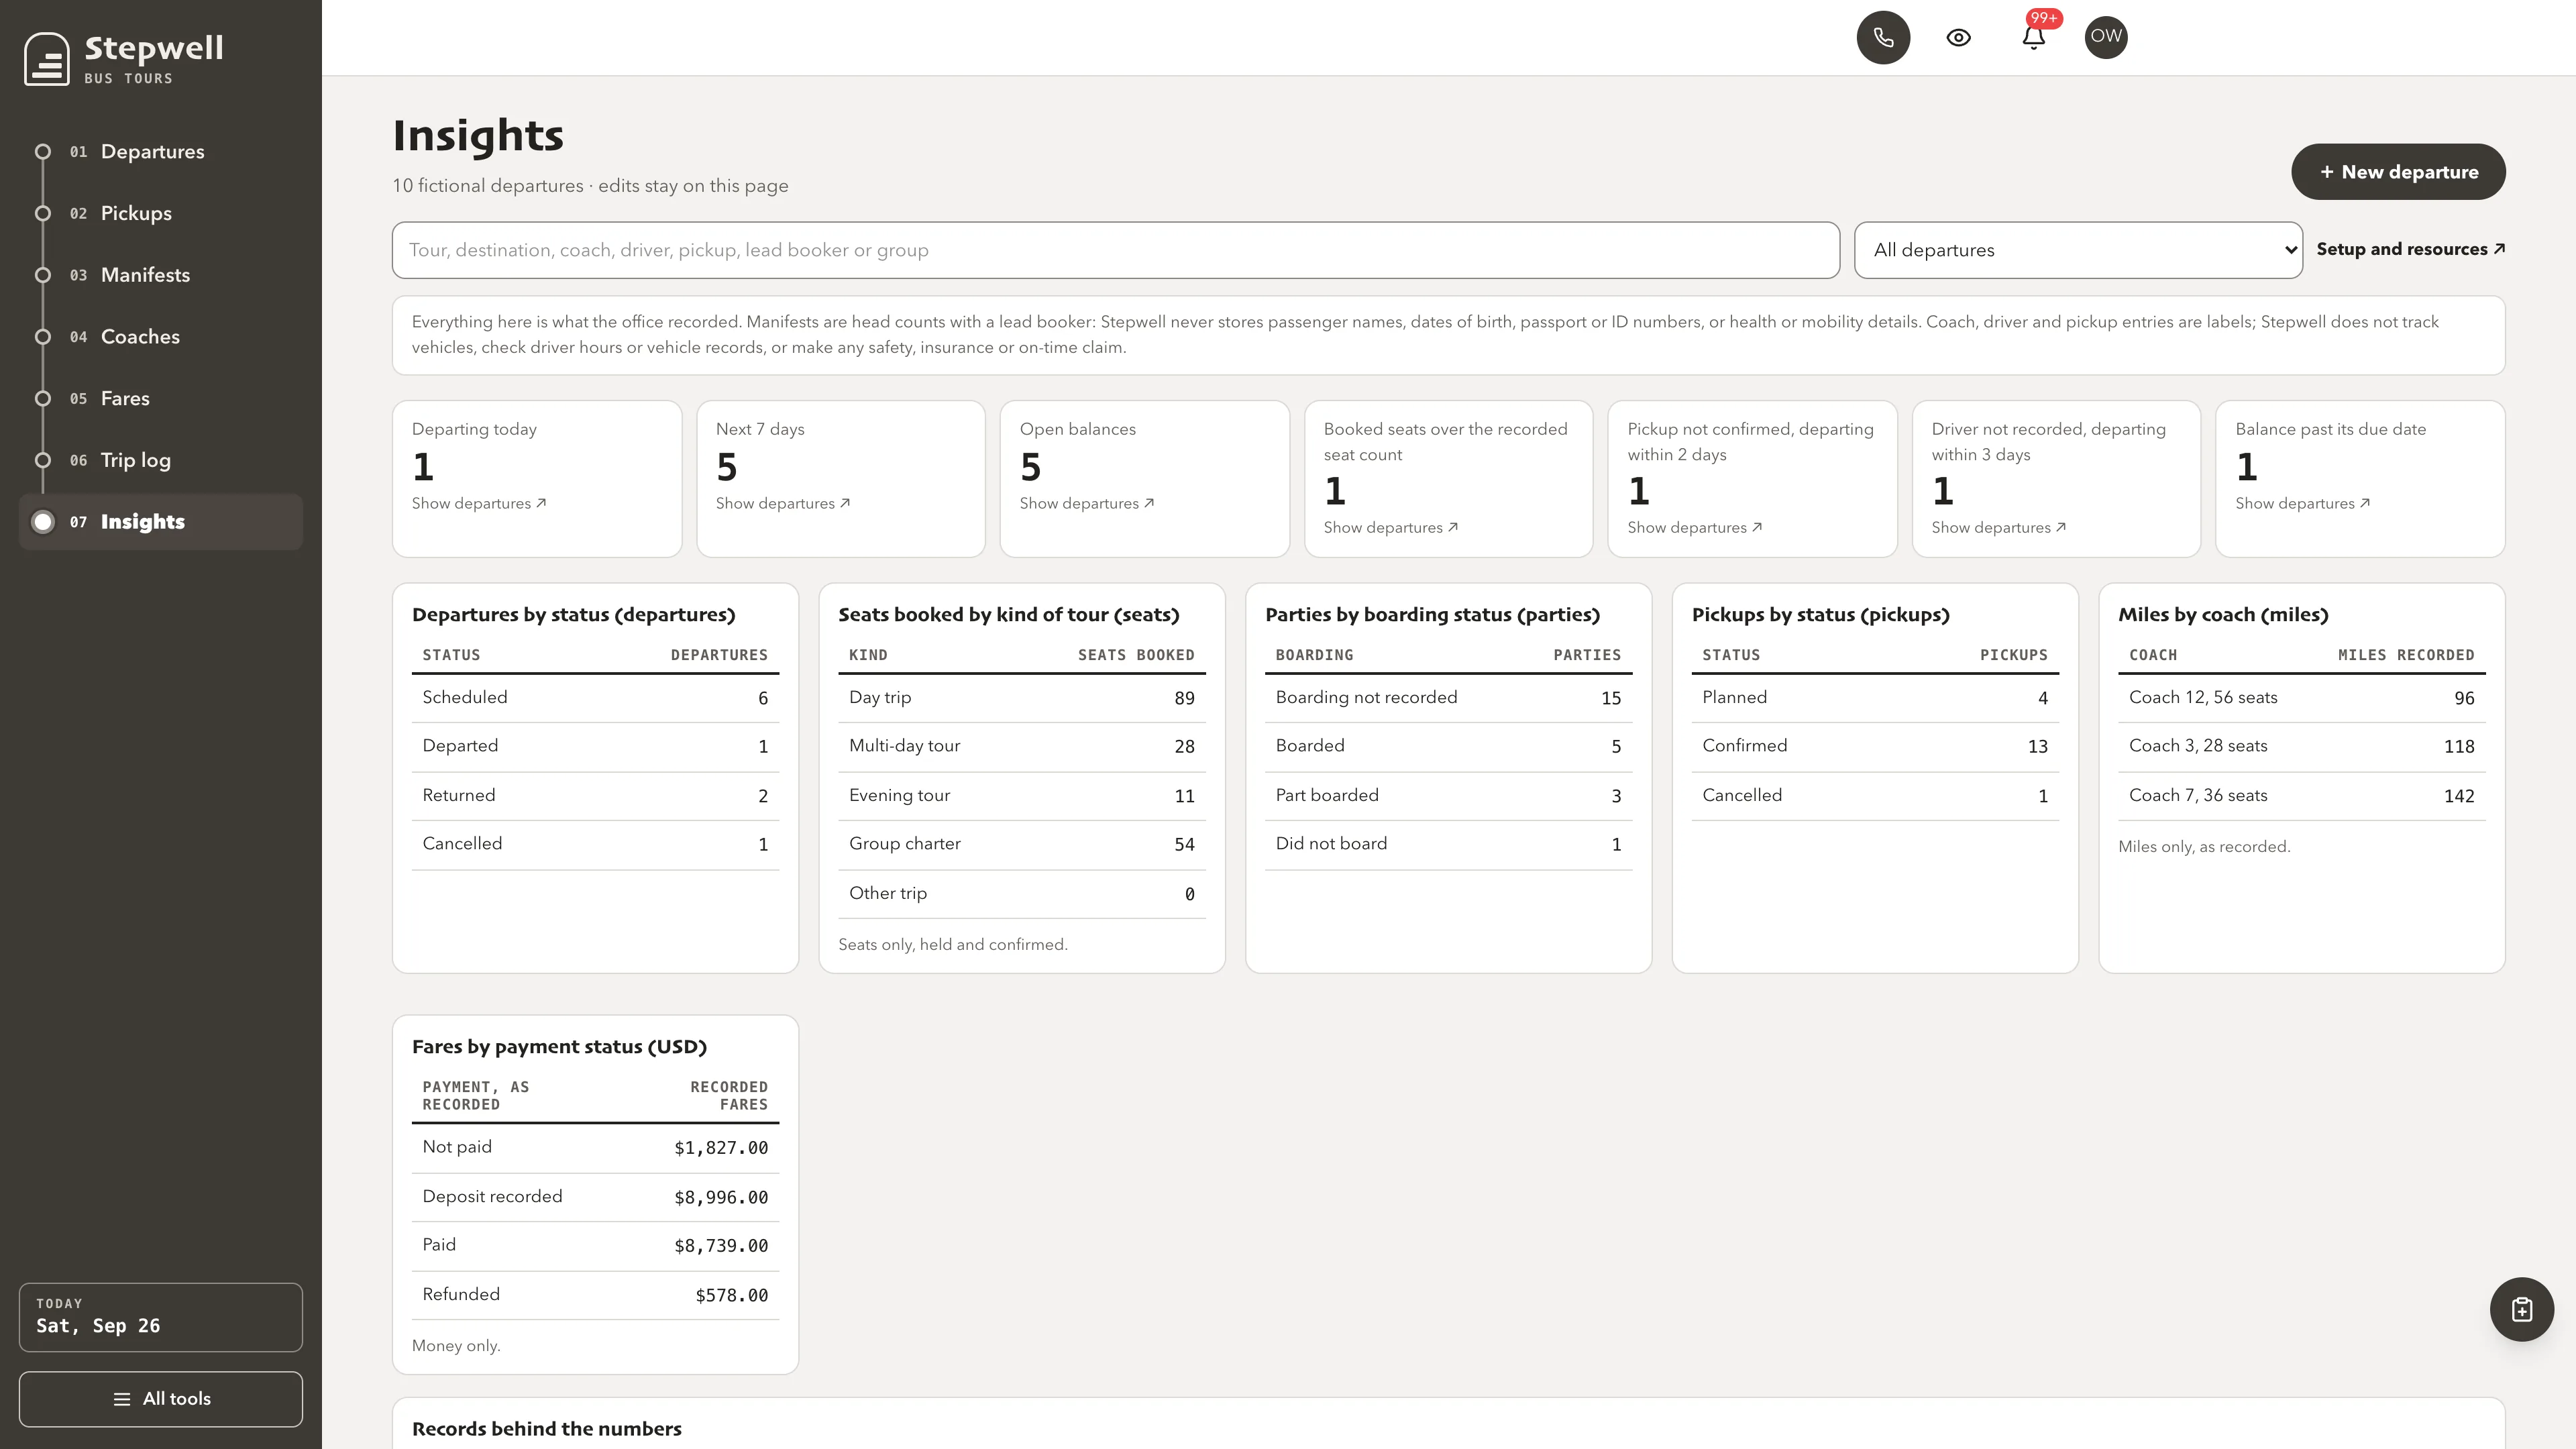This screenshot has width=2576, height=1449.
Task: Go to Pickups in sidebar
Action: [x=161, y=213]
